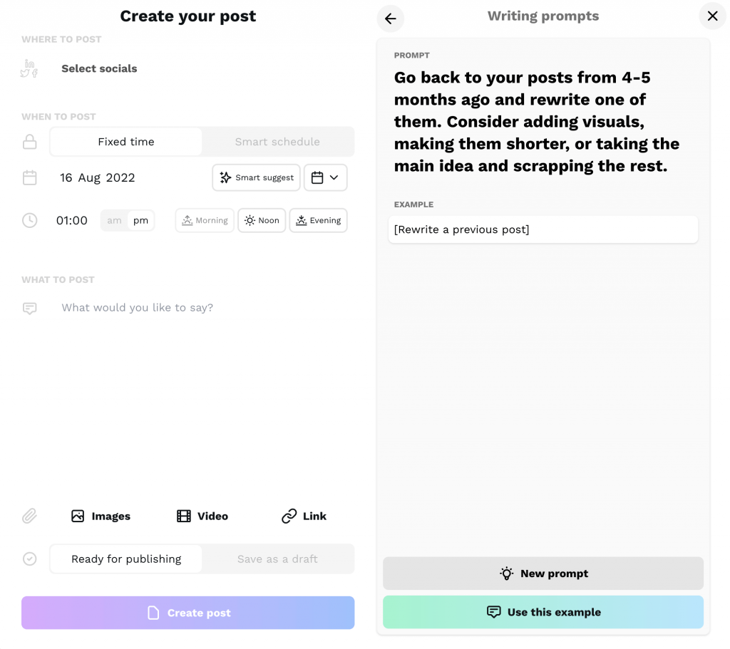Switch to Save as a draft

pos(277,559)
